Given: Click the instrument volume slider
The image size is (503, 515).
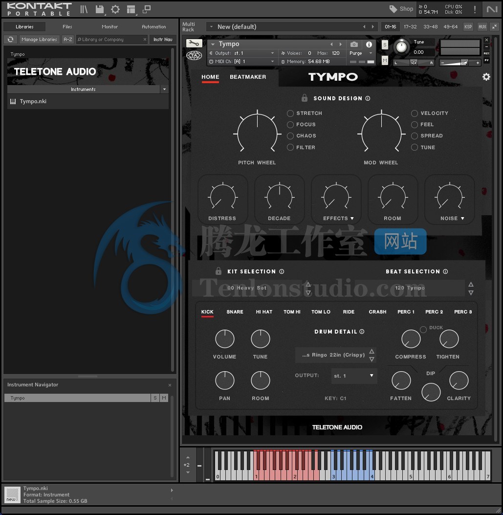Looking at the screenshot, I should pyautogui.click(x=459, y=63).
